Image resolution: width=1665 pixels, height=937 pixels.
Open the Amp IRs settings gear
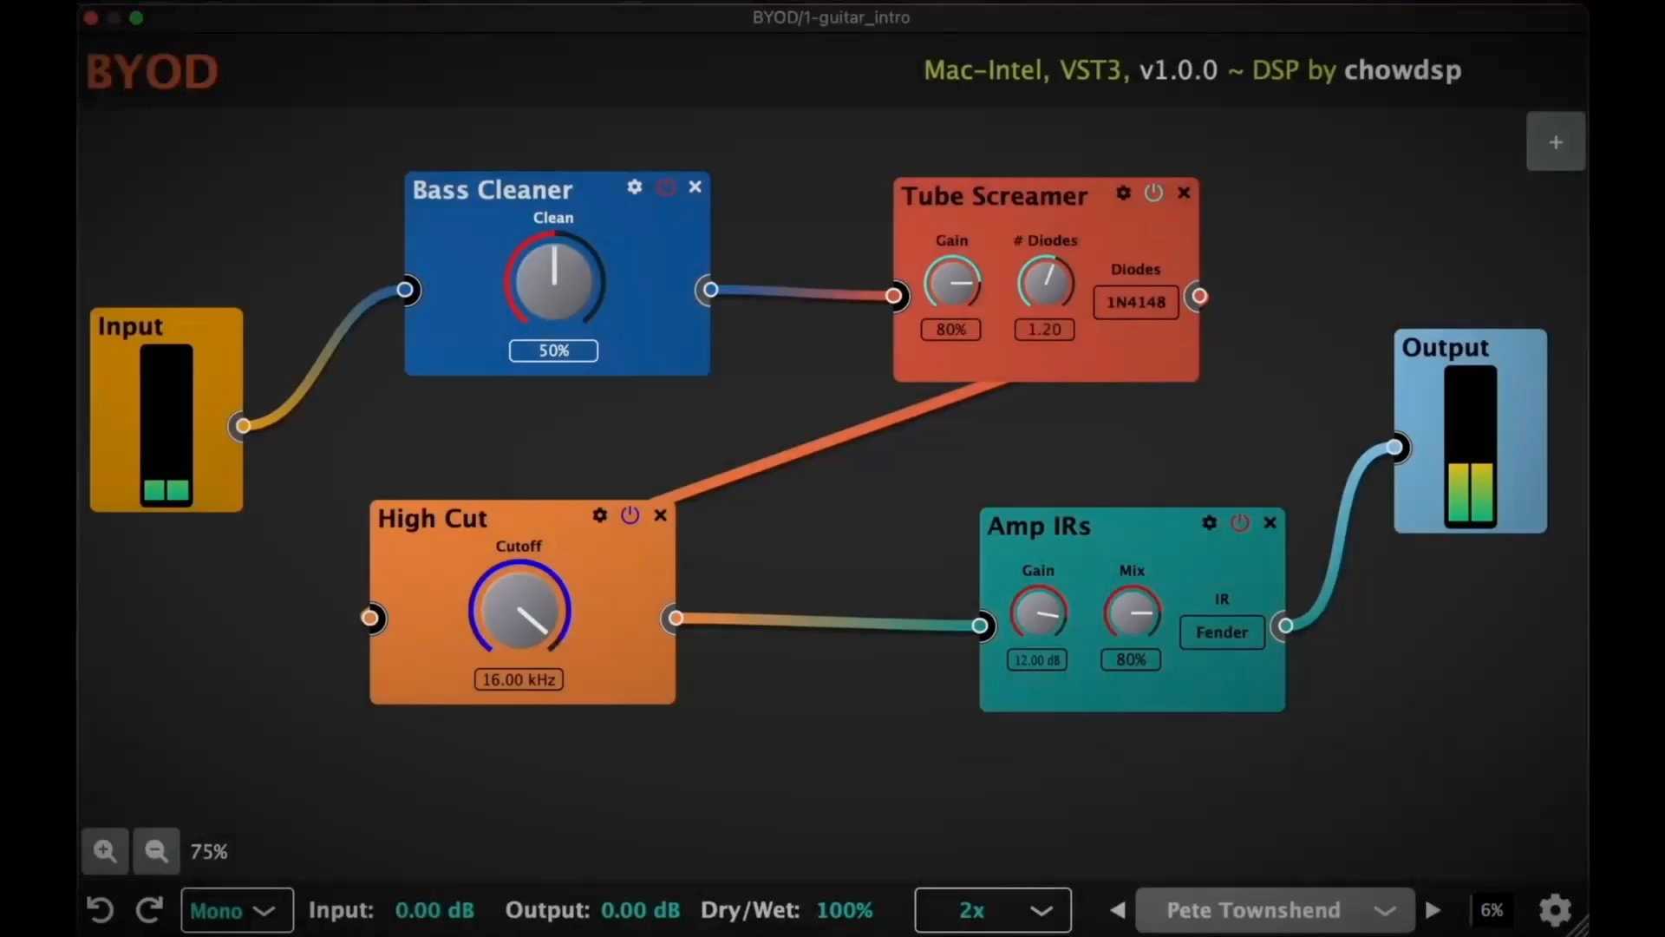1209,522
